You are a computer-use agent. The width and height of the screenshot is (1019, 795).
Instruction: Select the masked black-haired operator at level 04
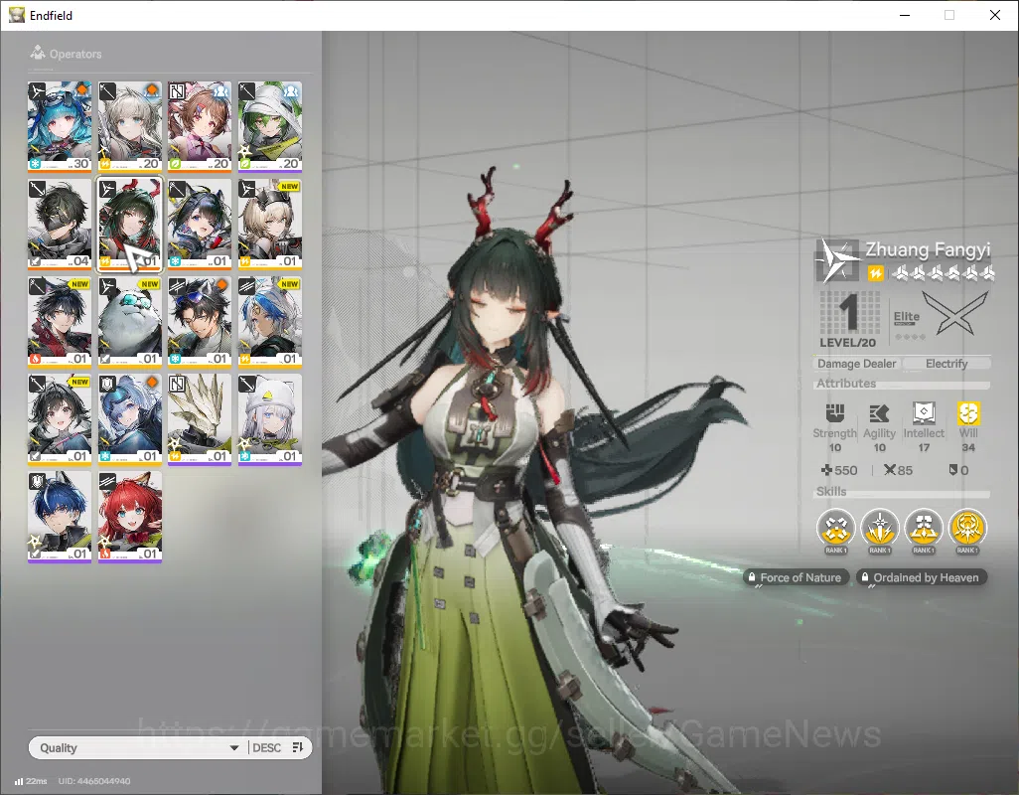[60, 224]
